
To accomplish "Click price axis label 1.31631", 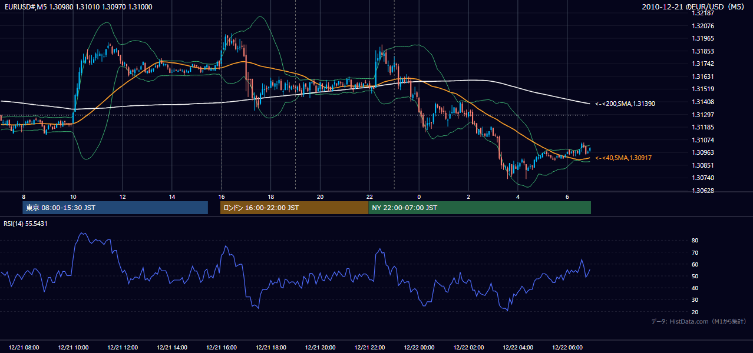I will 703,76.
